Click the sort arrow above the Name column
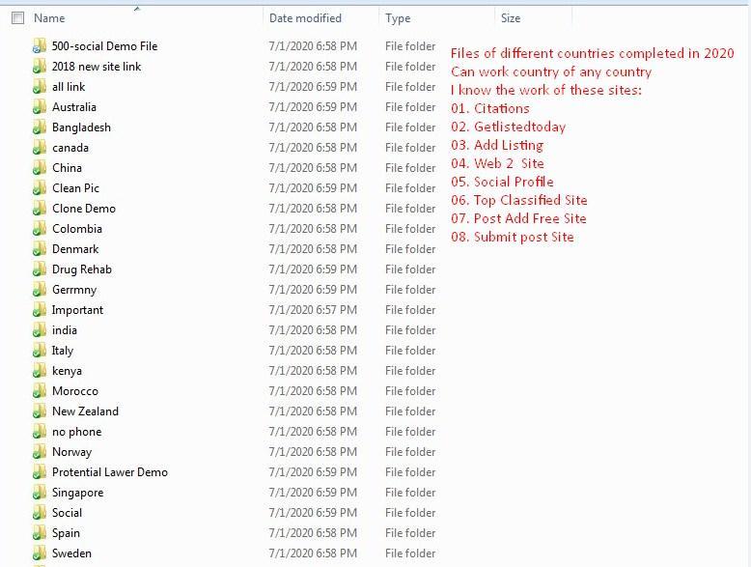751x567 pixels. [137, 9]
